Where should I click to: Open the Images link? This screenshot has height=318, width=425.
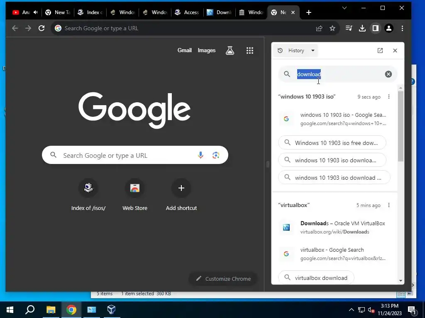(207, 50)
